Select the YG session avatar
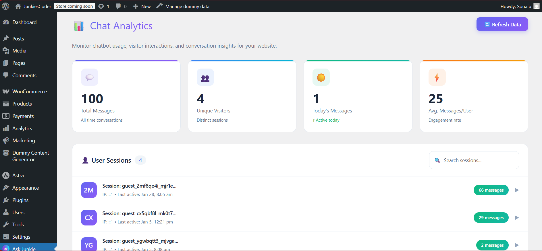The image size is (542, 251). pos(89,245)
